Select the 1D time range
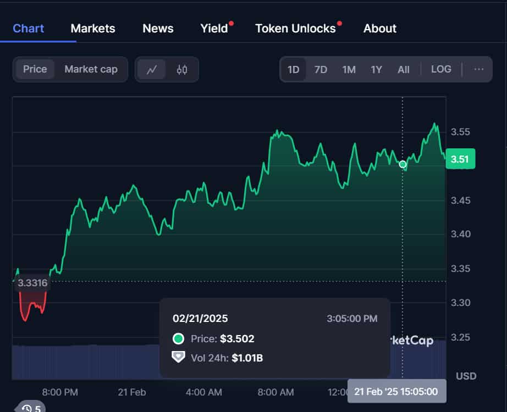 click(x=293, y=69)
